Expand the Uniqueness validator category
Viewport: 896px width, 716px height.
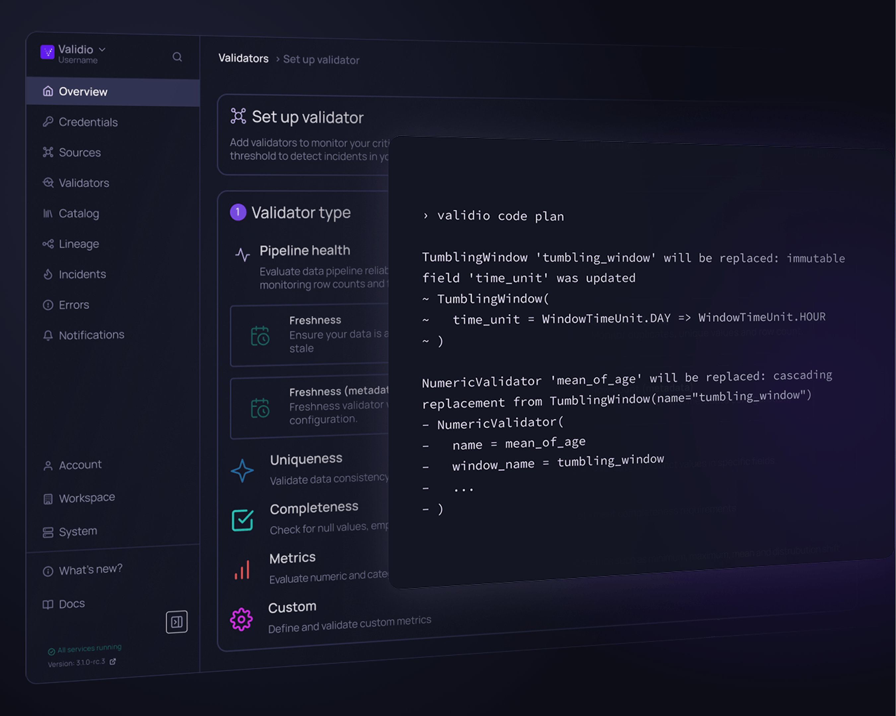306,459
